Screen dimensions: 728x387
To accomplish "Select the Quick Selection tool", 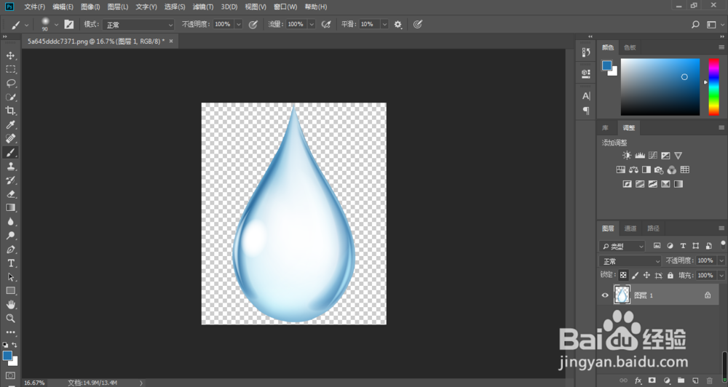I will [x=11, y=97].
